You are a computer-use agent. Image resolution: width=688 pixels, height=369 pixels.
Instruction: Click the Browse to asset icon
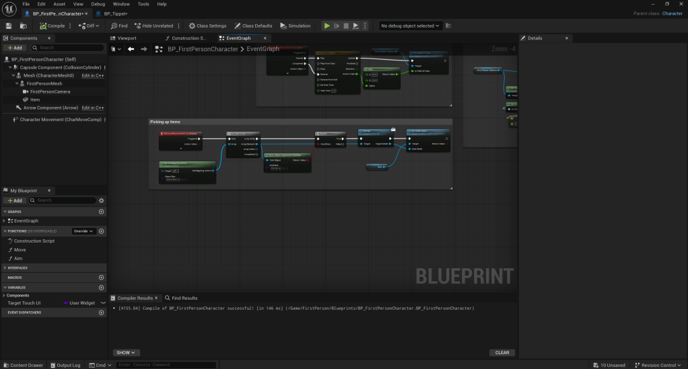point(24,26)
